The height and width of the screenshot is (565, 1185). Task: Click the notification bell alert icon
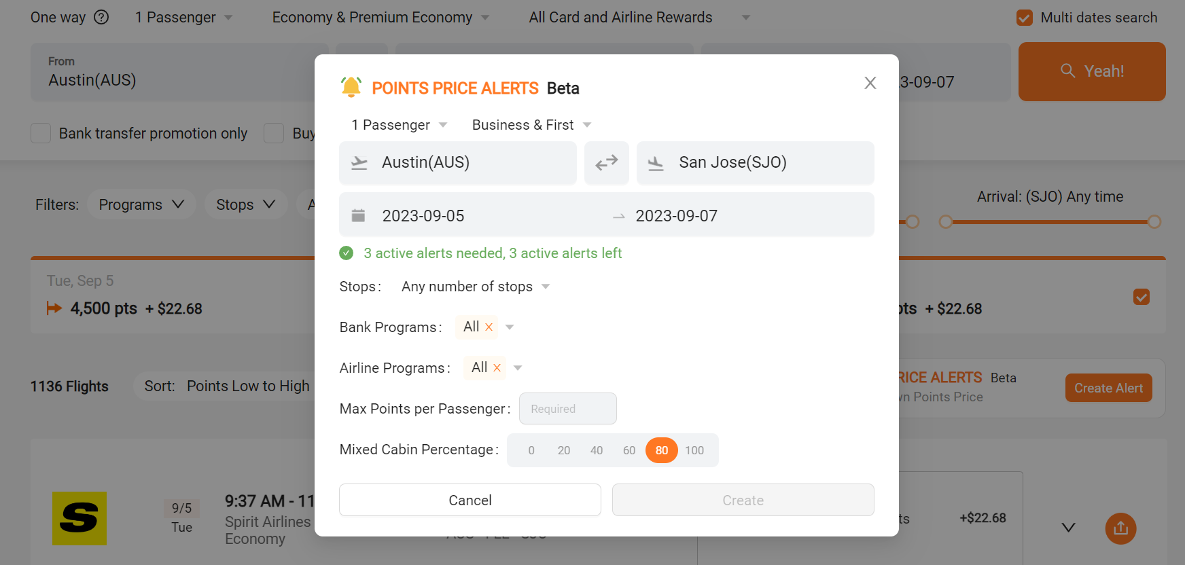pos(351,88)
